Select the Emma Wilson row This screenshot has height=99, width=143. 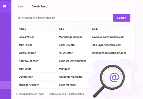pos(75,37)
